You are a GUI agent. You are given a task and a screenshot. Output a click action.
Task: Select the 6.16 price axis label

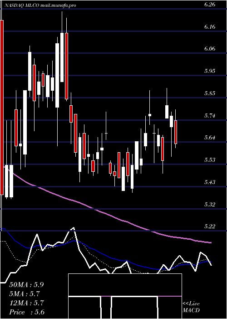click(x=209, y=27)
